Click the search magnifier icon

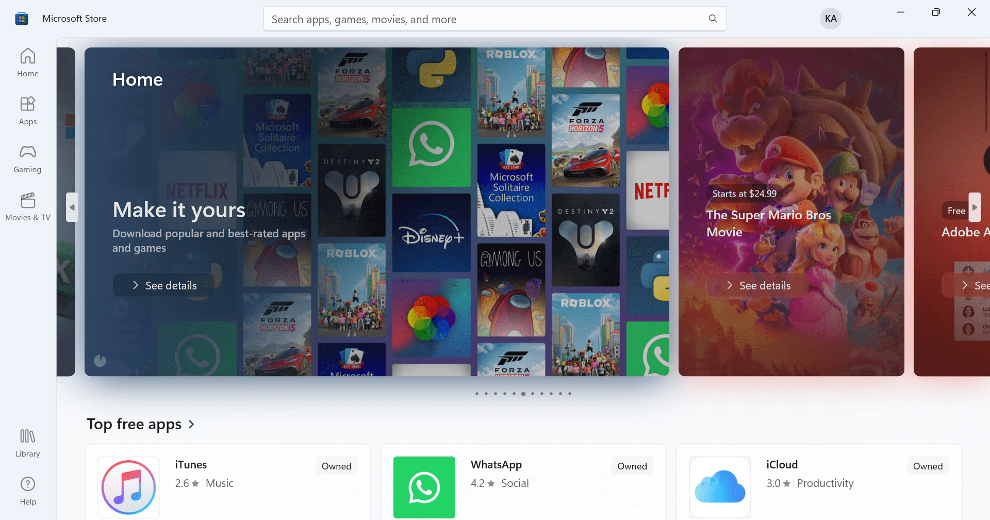point(713,19)
